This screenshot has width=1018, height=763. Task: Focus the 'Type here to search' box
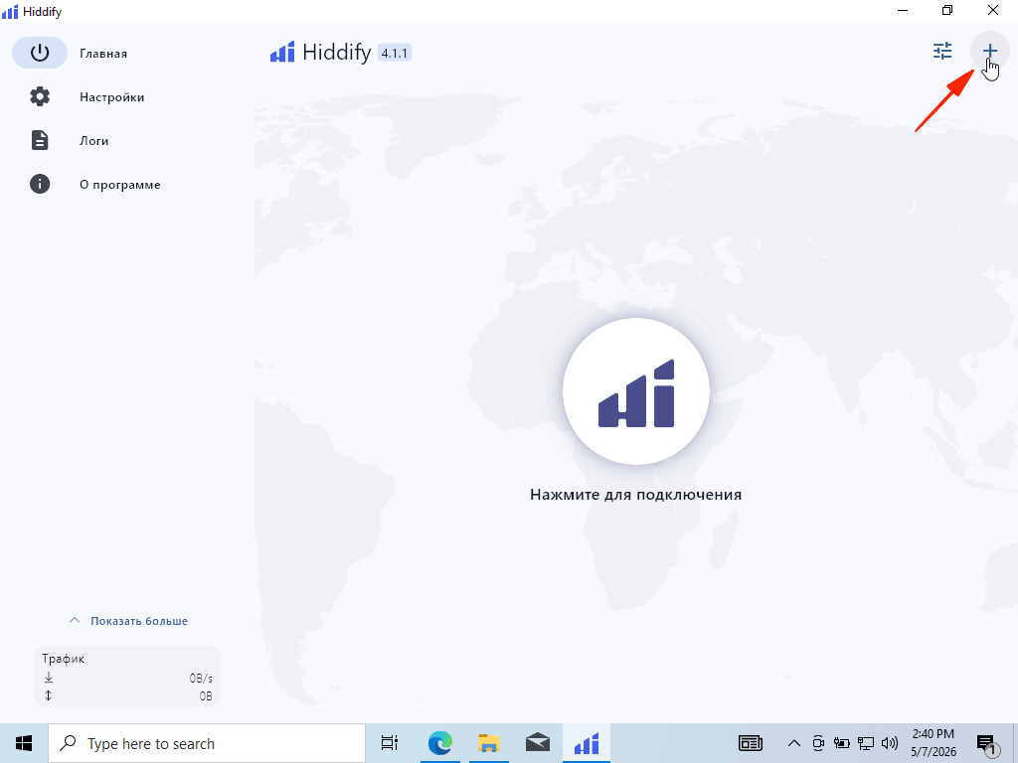click(207, 743)
